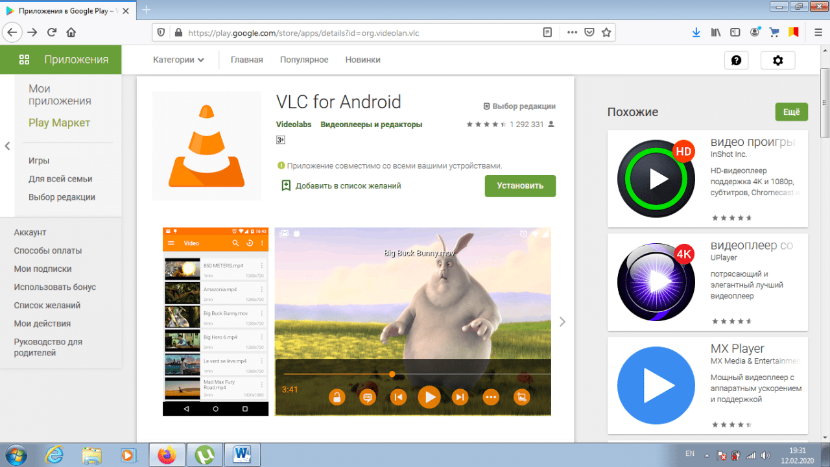
Task: Go back to the previous page
Action: pyautogui.click(x=12, y=32)
